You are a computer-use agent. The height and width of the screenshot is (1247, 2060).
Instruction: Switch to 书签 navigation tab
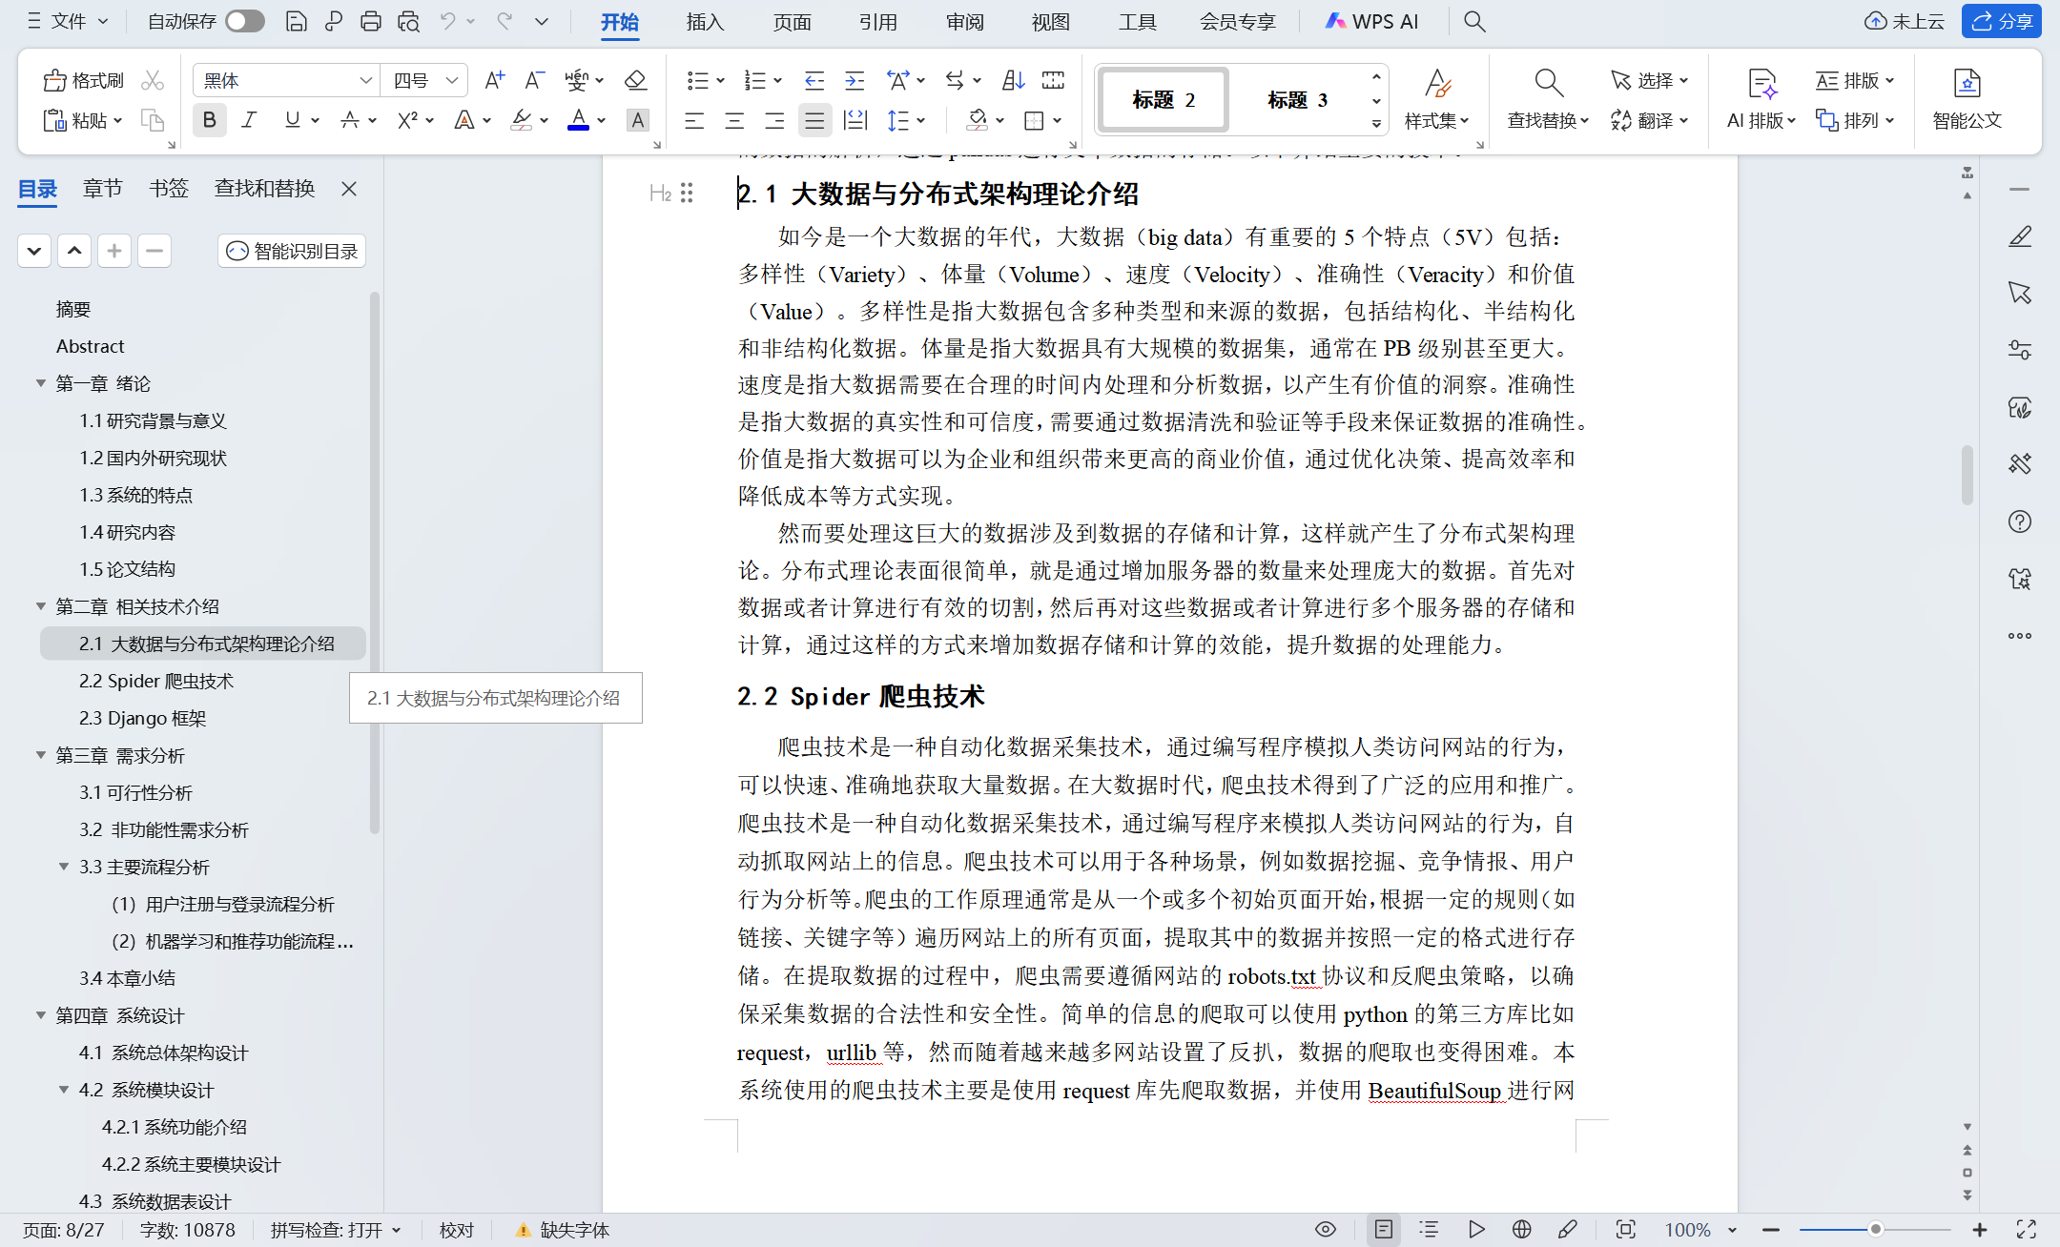tap(168, 189)
